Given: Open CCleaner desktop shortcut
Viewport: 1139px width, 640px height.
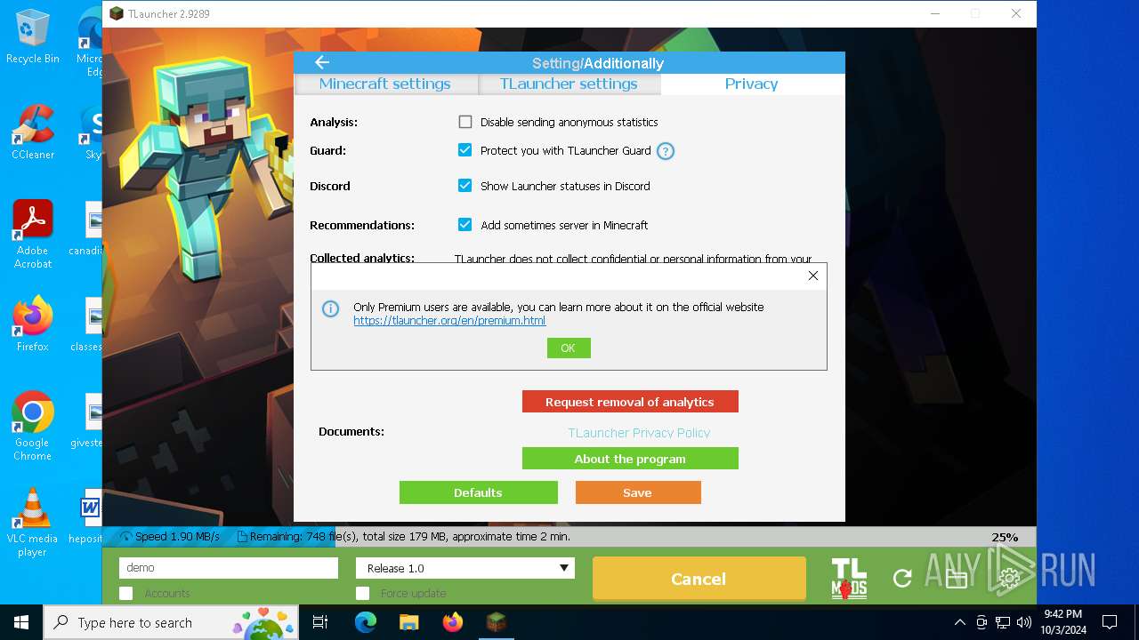Looking at the screenshot, I should [x=33, y=132].
